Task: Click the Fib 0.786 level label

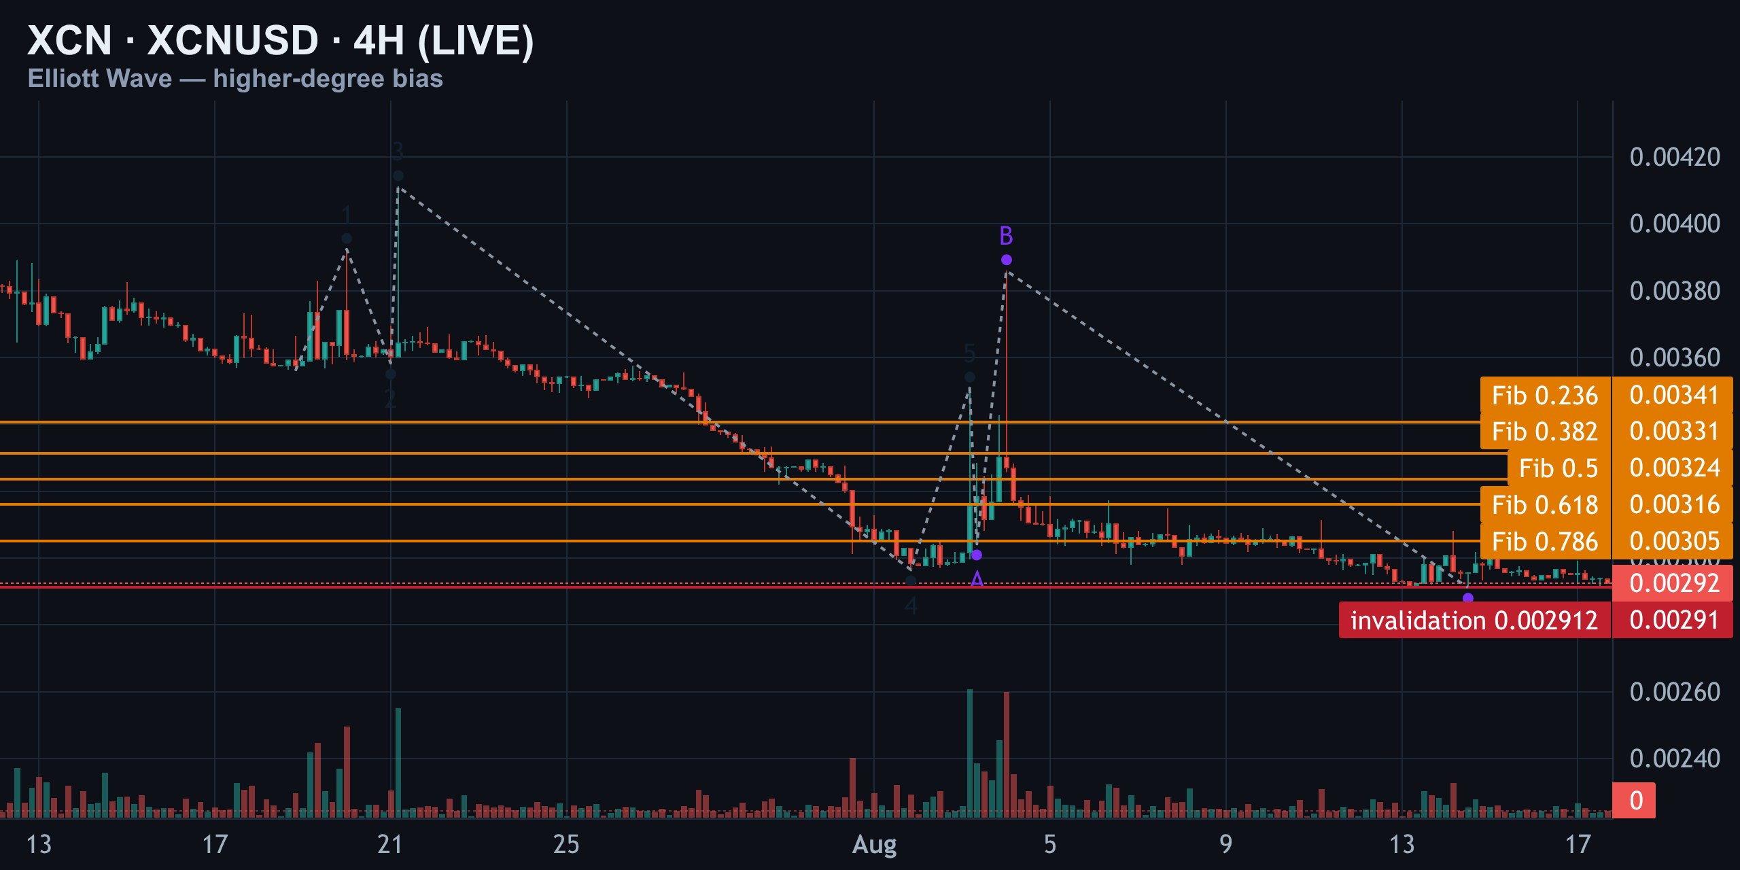Action: [x=1545, y=542]
